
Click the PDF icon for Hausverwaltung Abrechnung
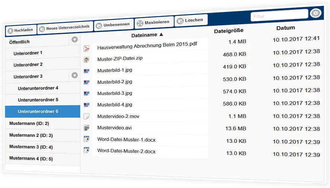point(87,48)
